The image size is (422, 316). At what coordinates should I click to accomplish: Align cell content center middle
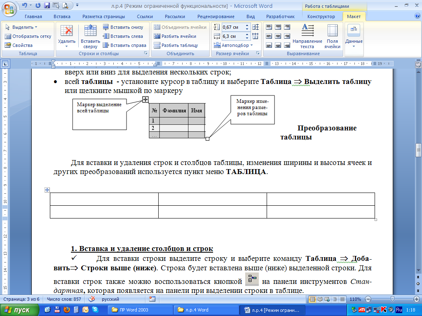coord(278,36)
